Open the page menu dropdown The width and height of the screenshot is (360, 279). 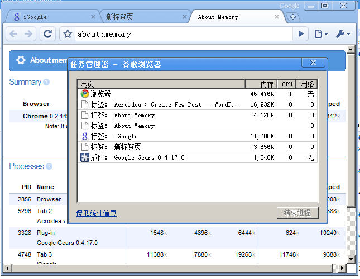click(x=321, y=34)
